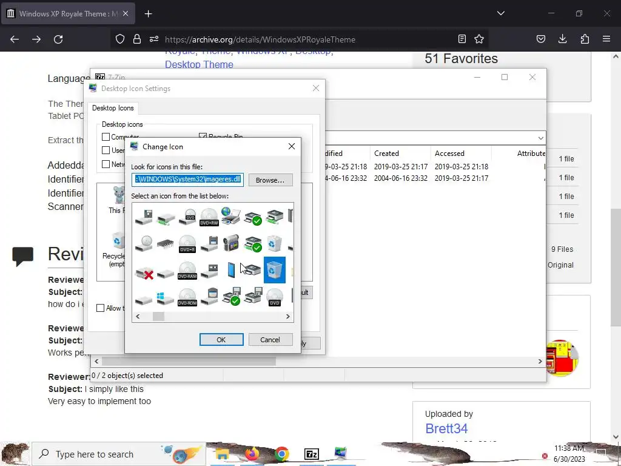This screenshot has width=621, height=466.
Task: Click the Windows search box
Action: 119,454
